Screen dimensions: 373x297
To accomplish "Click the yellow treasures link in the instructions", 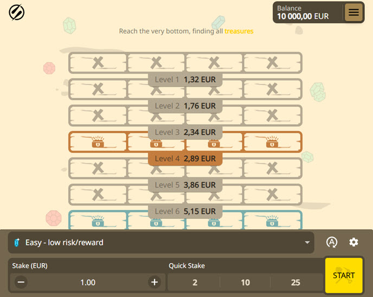I will (239, 31).
